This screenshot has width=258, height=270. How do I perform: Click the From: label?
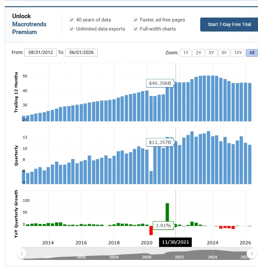[18, 52]
